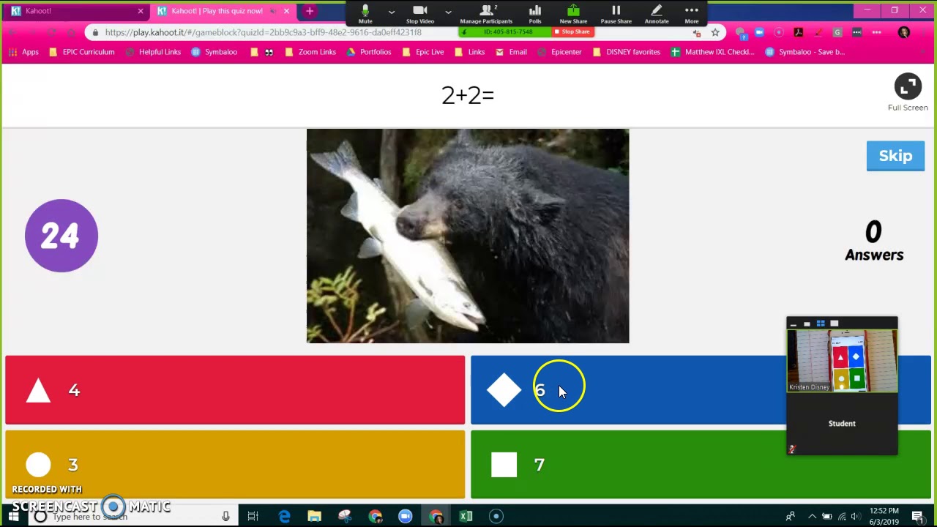Choose the yellow circle answer 3

point(235,465)
